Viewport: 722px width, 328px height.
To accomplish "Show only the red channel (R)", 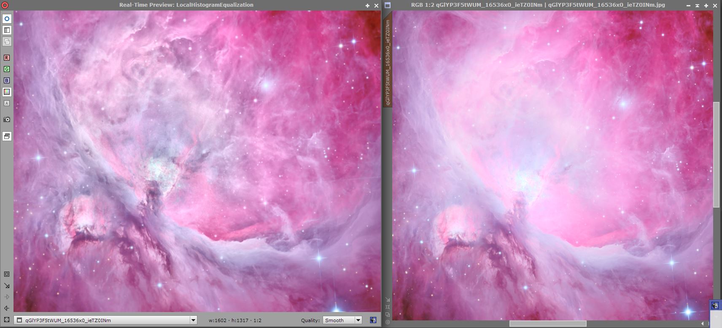I will tap(7, 58).
